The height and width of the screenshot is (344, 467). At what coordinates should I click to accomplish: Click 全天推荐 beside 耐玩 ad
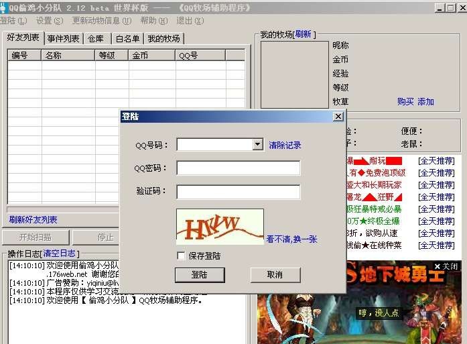coord(436,161)
